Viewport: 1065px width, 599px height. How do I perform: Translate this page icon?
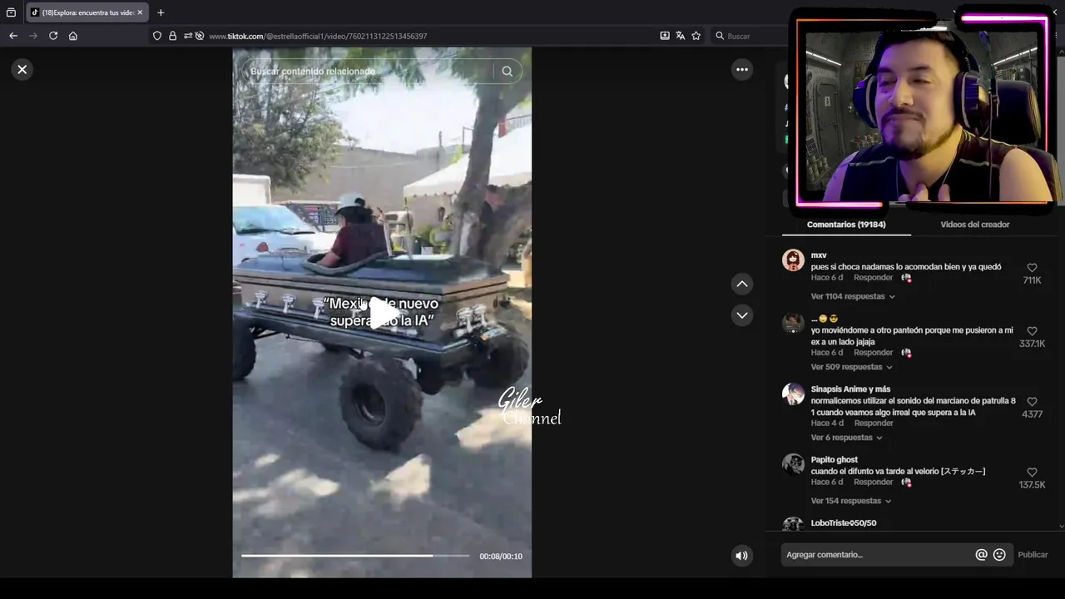tap(681, 36)
